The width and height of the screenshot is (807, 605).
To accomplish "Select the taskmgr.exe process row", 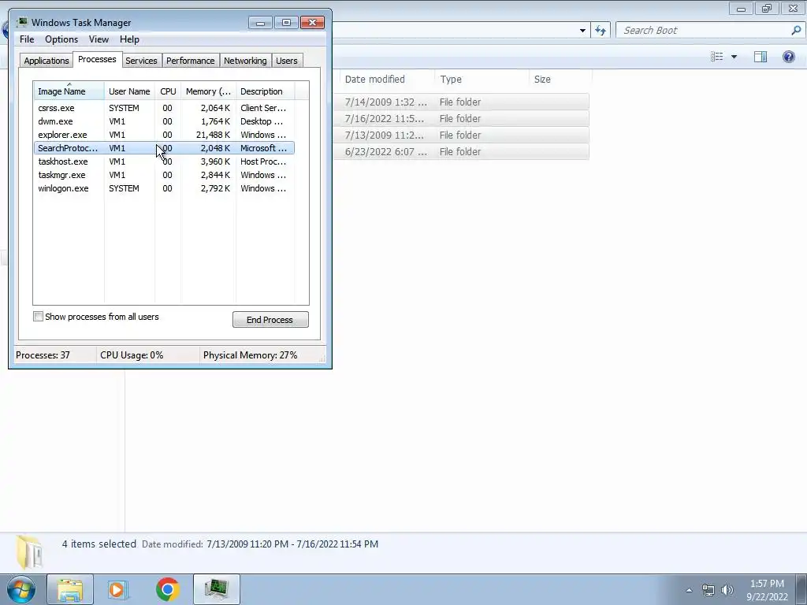I will tap(164, 175).
